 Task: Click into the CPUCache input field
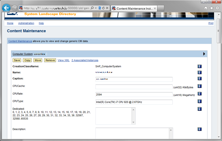click(134, 87)
